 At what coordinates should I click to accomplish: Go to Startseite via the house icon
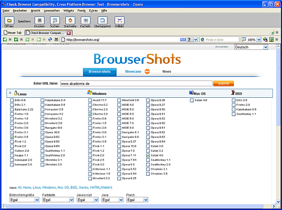click(70, 20)
